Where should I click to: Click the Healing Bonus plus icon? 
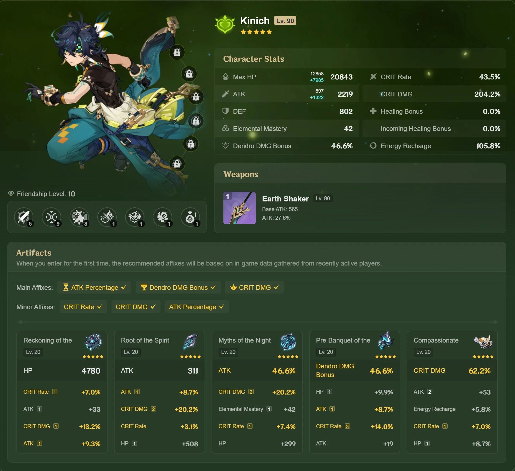coord(373,111)
